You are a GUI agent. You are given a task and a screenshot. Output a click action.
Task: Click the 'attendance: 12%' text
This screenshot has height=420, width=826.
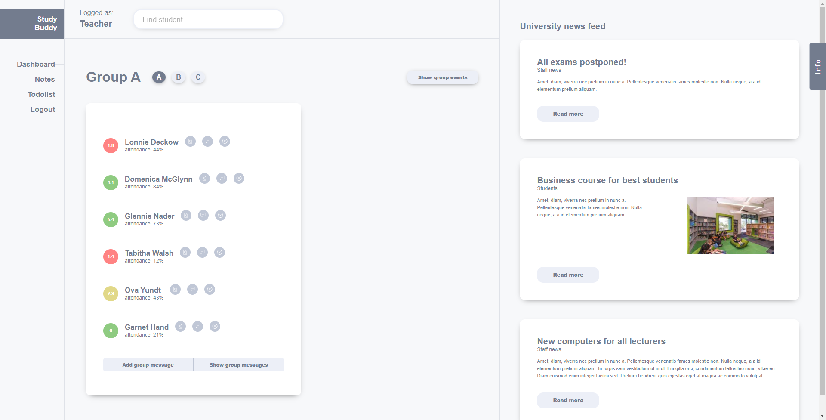coord(144,261)
